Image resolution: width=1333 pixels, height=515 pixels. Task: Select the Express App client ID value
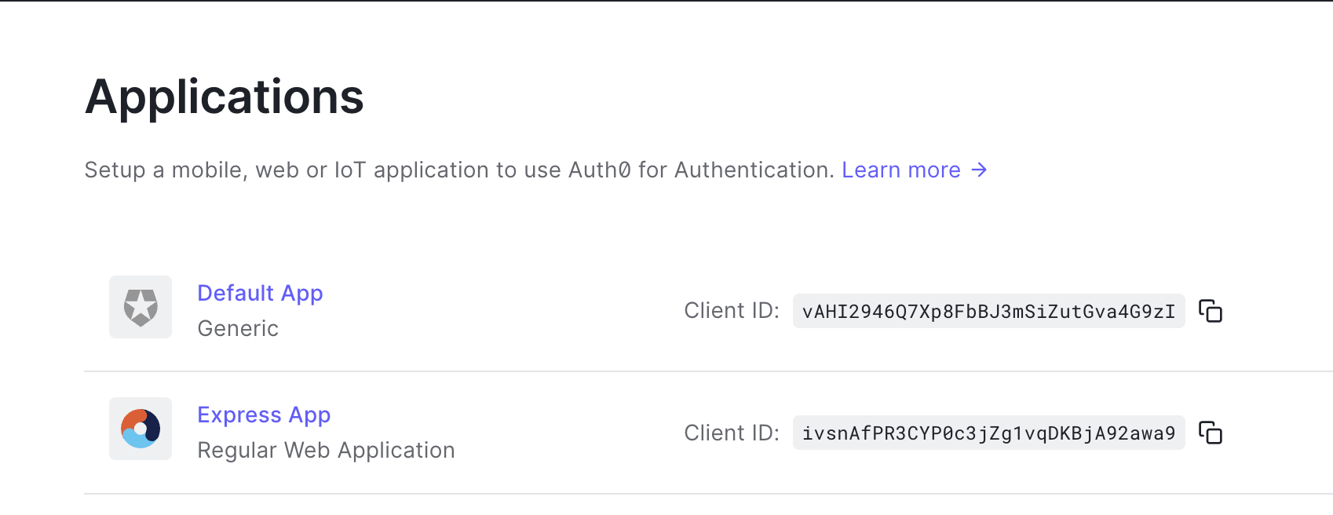pyautogui.click(x=988, y=433)
